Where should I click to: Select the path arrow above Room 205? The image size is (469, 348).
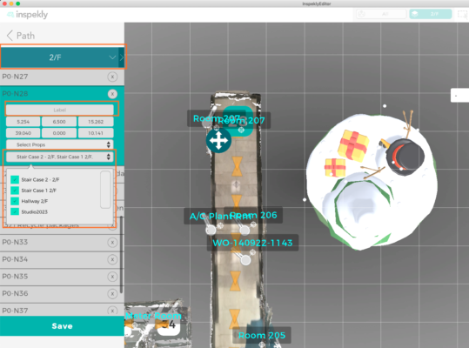point(235,319)
